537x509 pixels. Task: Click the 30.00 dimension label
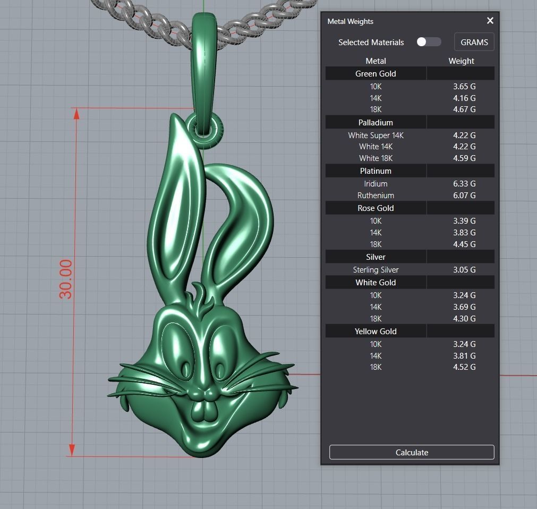point(66,279)
